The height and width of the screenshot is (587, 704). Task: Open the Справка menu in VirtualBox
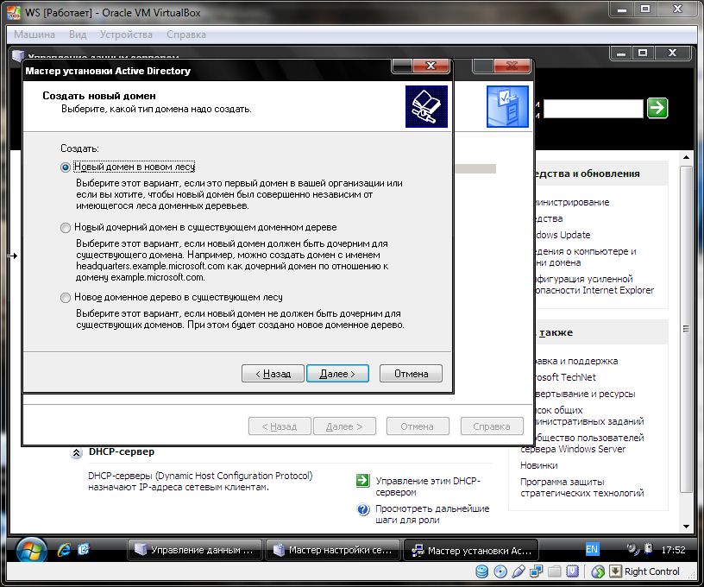[x=186, y=35]
